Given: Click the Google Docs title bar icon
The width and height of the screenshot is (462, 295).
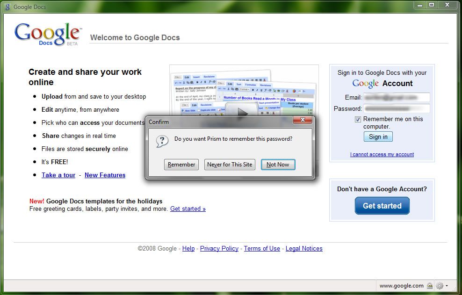Looking at the screenshot, I should click(x=7, y=7).
